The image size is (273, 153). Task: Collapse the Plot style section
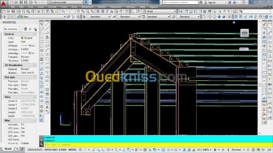[34, 77]
